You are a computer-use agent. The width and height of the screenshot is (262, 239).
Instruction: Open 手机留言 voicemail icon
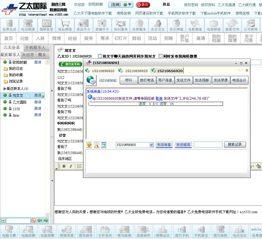[x=201, y=231]
